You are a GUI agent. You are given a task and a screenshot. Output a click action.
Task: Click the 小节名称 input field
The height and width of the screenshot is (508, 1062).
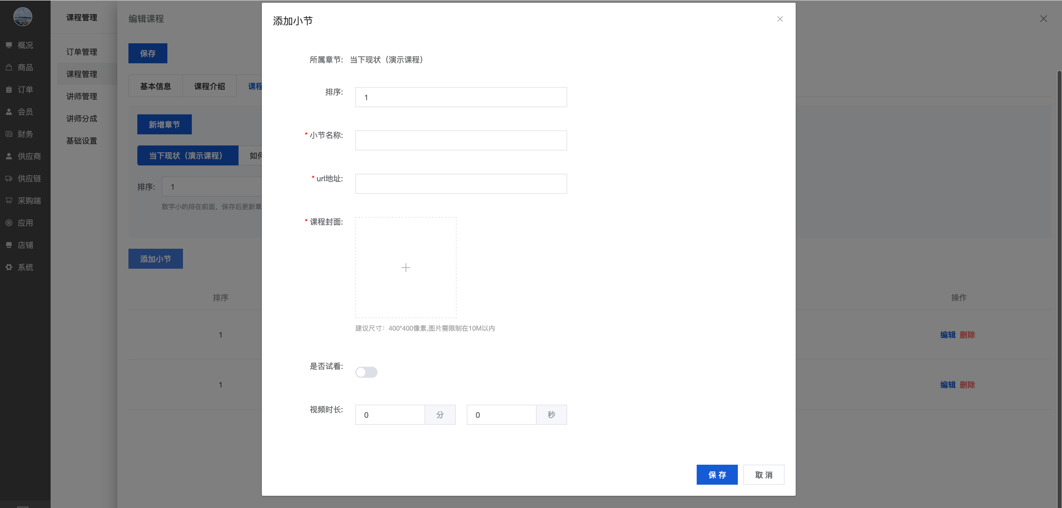click(460, 140)
